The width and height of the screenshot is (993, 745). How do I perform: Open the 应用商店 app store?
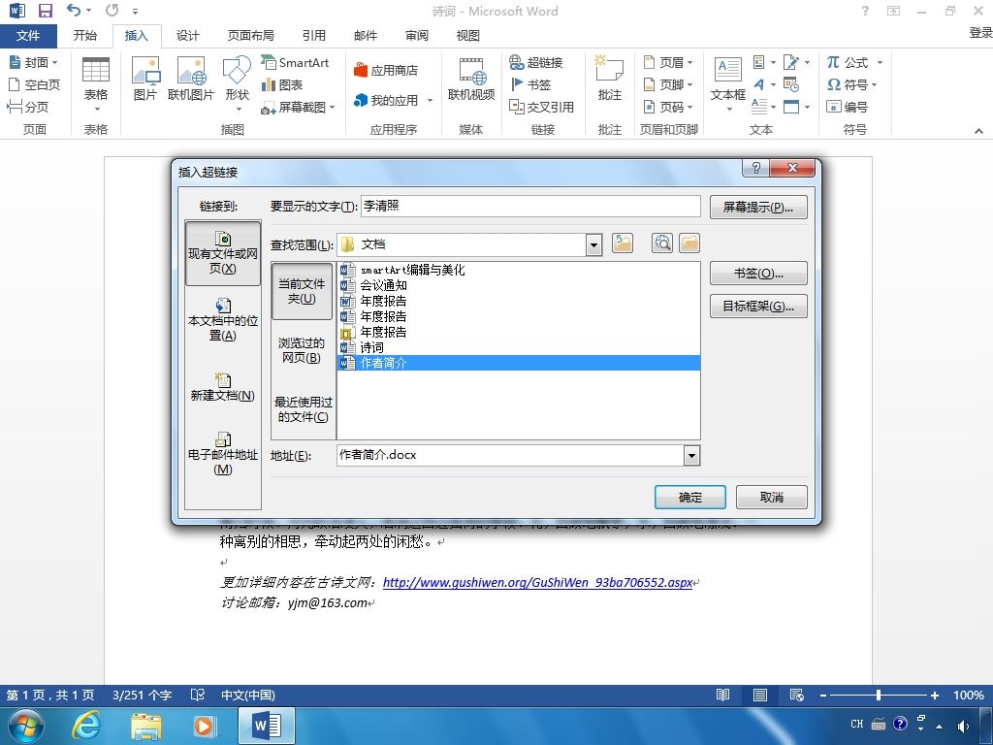click(x=386, y=70)
